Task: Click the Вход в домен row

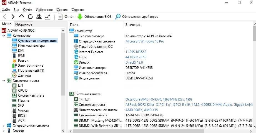Action: tap(161, 78)
